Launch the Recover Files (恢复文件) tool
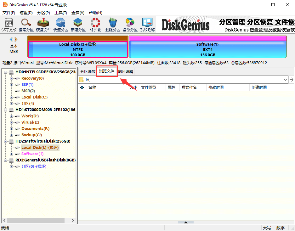This screenshot has height=231, width=295. (43, 25)
